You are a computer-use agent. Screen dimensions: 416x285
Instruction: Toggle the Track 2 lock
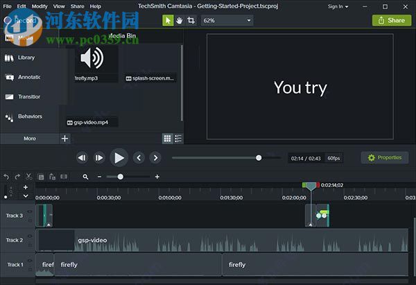[30, 245]
